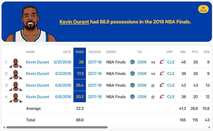Open CLE opponent link in row 2
This screenshot has height=131, width=213.
[x=171, y=74]
